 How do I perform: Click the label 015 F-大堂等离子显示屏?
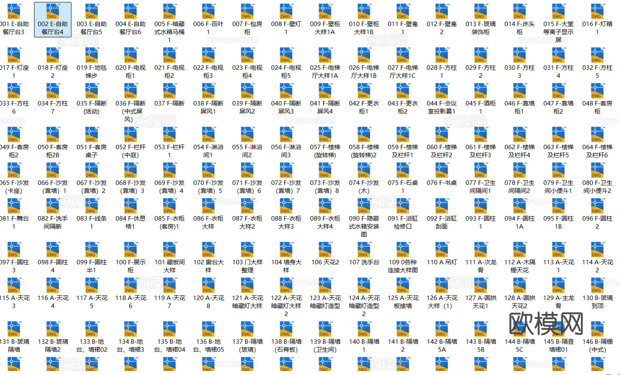(x=558, y=32)
